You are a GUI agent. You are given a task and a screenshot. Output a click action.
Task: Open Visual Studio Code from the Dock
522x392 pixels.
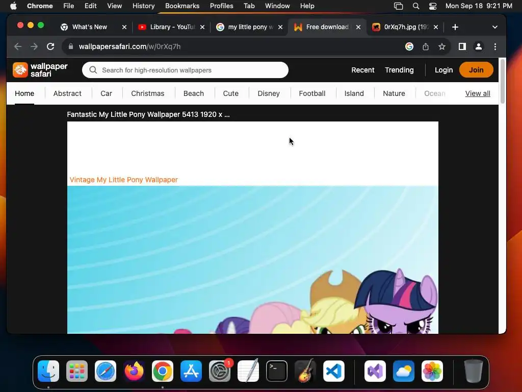pos(334,371)
